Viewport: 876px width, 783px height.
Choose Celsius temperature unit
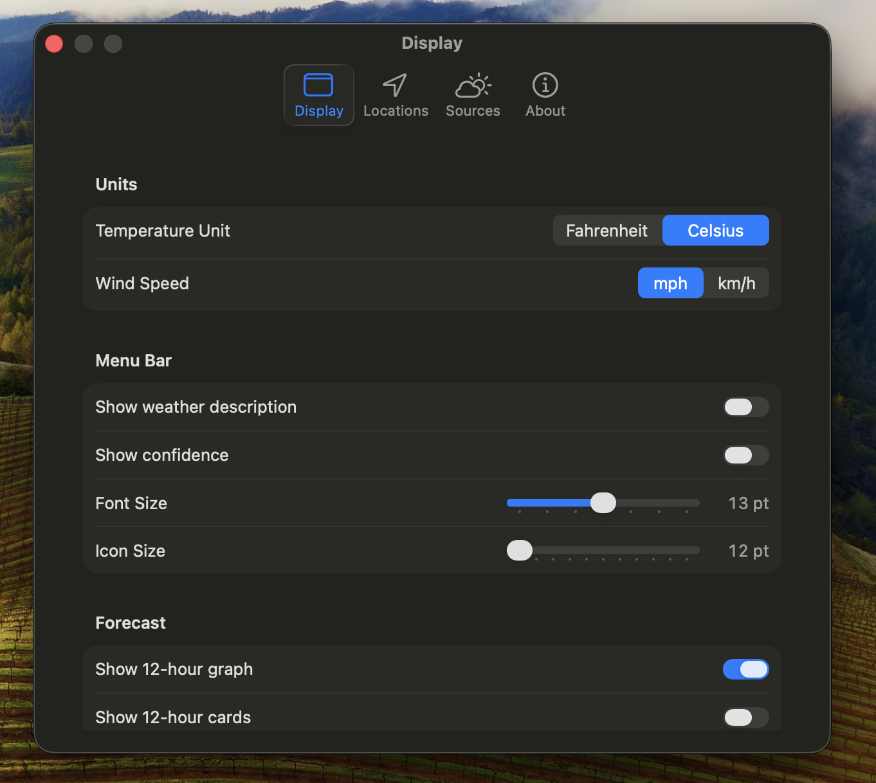pos(716,230)
